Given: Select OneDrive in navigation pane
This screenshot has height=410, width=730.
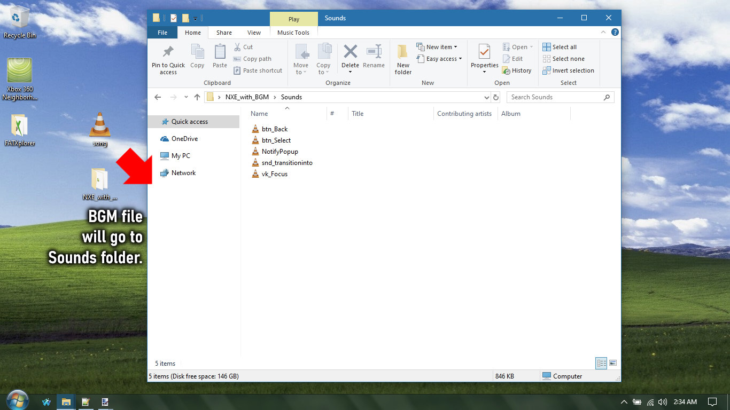Looking at the screenshot, I should (x=193, y=139).
